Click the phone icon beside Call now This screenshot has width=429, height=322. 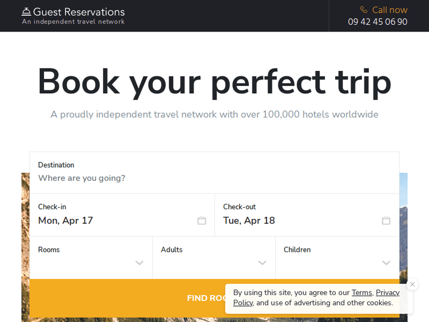pyautogui.click(x=364, y=10)
